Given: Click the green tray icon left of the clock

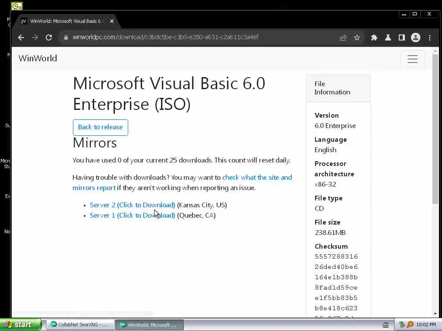Looking at the screenshot, I should pyautogui.click(x=402, y=325).
